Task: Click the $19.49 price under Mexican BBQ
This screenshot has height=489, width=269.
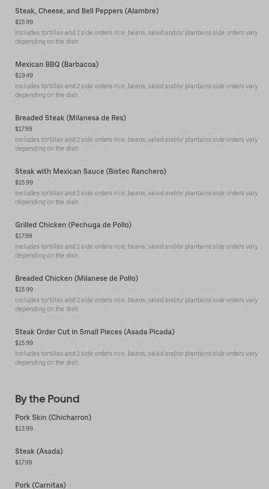Action: (x=24, y=76)
